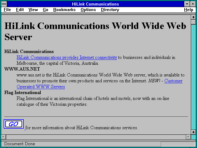Open the Customer Operated WWW Servers link
This screenshot has width=197, height=148.
tap(41, 87)
